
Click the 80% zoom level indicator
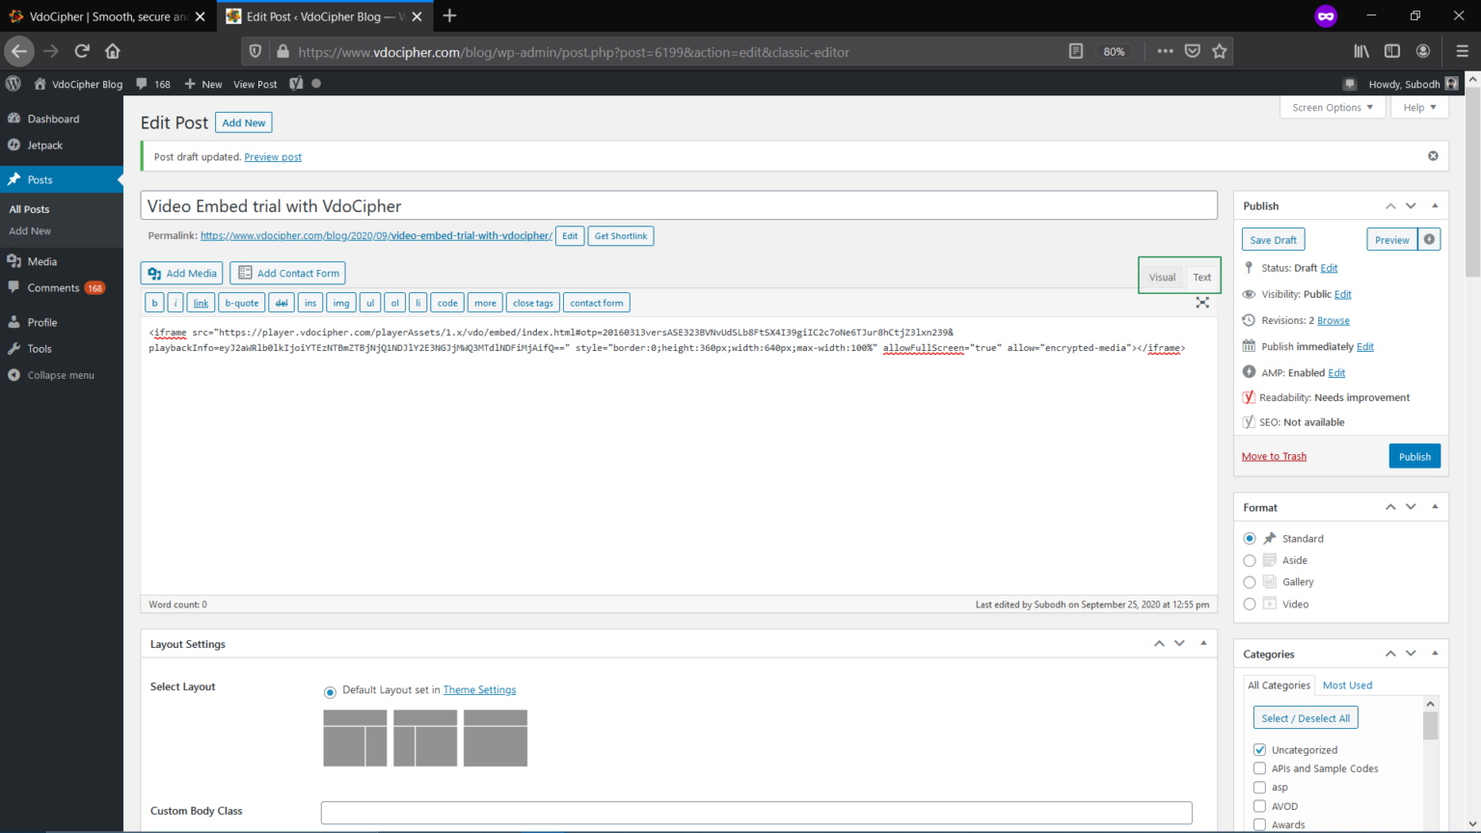pos(1114,51)
